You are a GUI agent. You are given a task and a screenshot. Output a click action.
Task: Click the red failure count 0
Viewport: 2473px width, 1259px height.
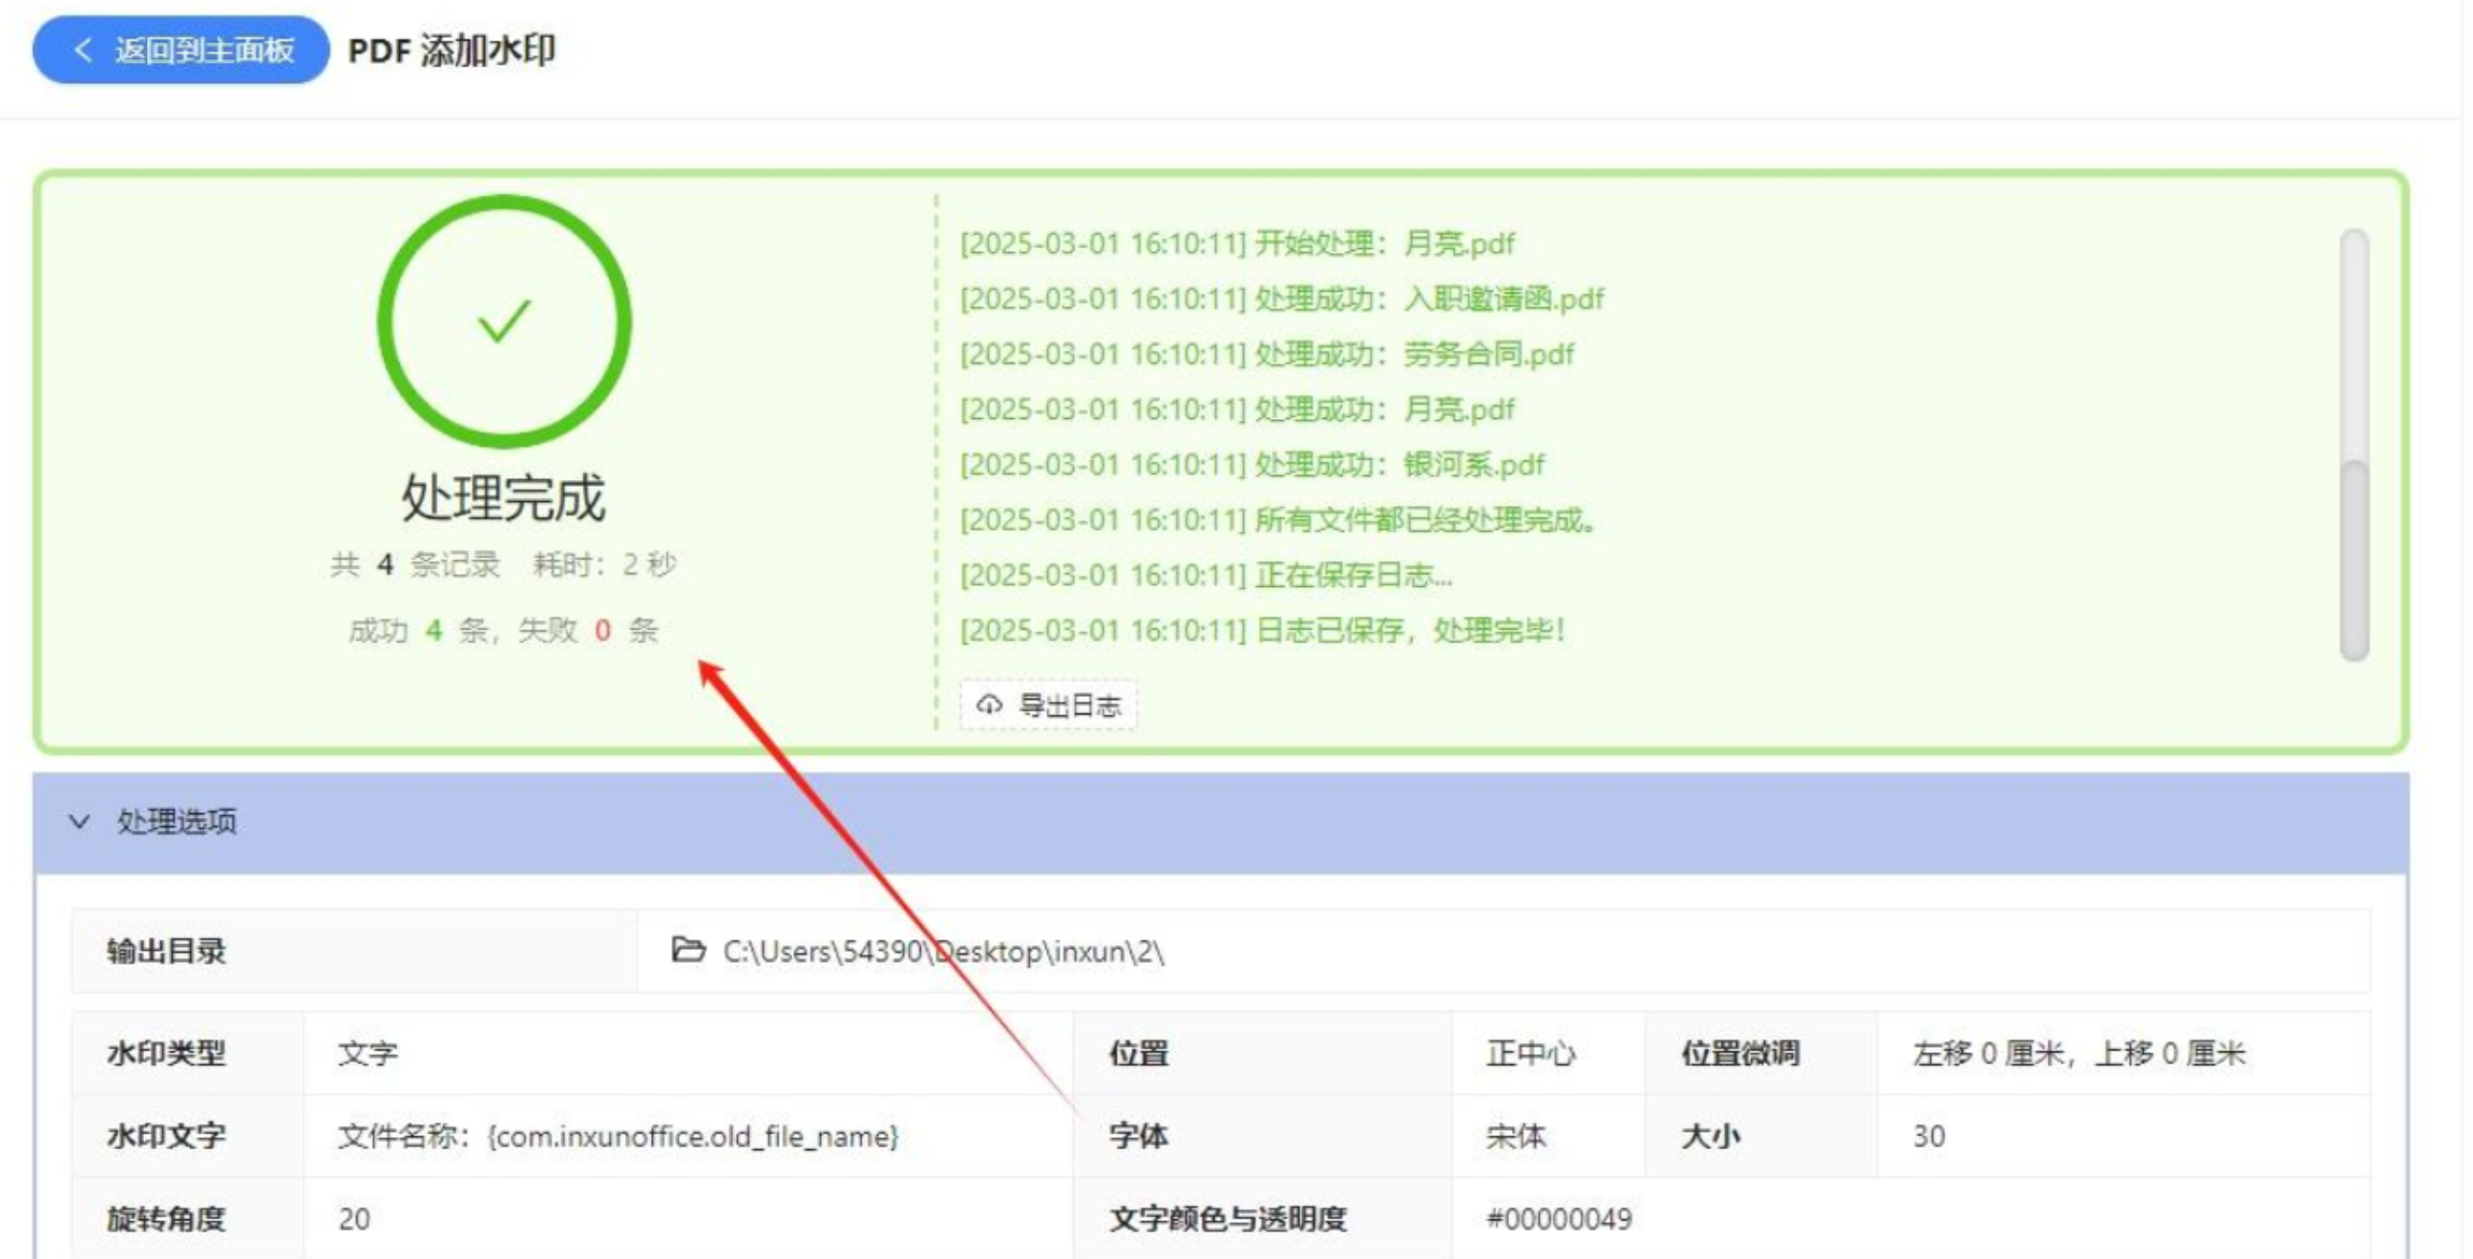tap(603, 630)
